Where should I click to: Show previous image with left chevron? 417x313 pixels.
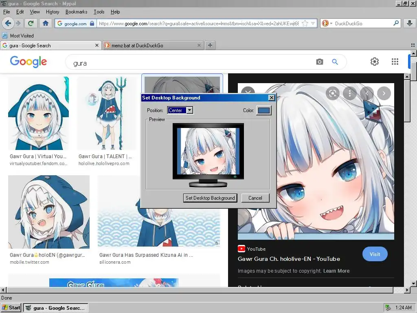tap(367, 93)
